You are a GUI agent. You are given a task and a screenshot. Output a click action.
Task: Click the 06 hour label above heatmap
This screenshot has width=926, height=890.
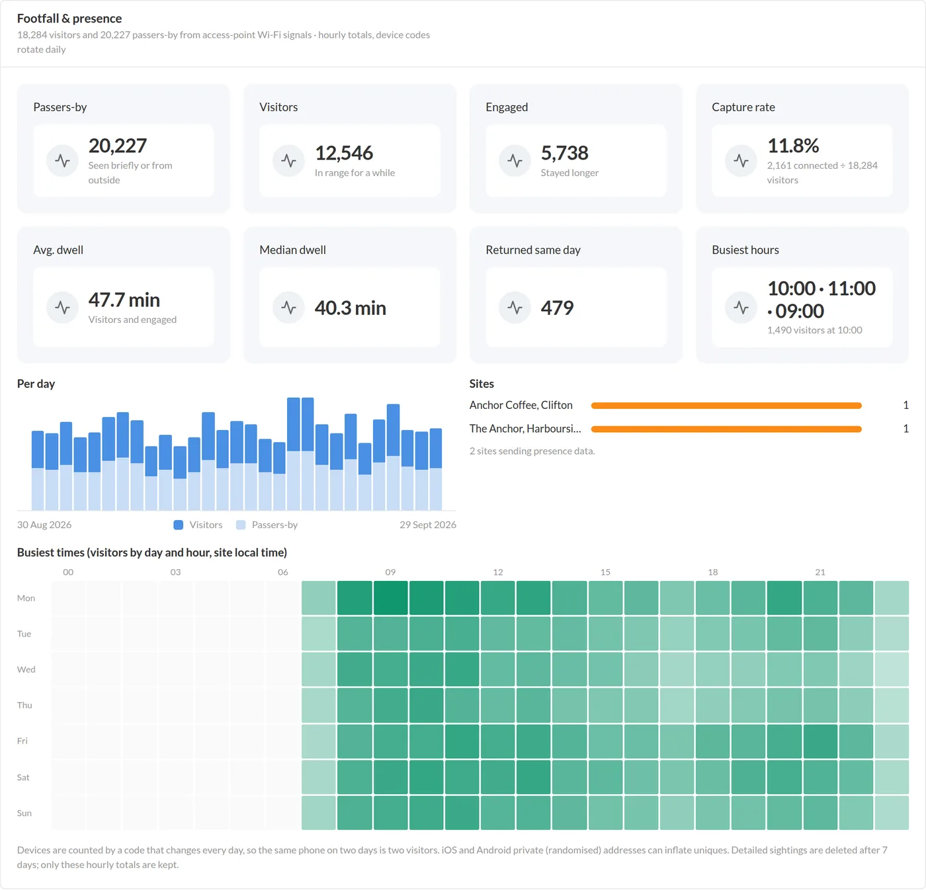pos(283,572)
